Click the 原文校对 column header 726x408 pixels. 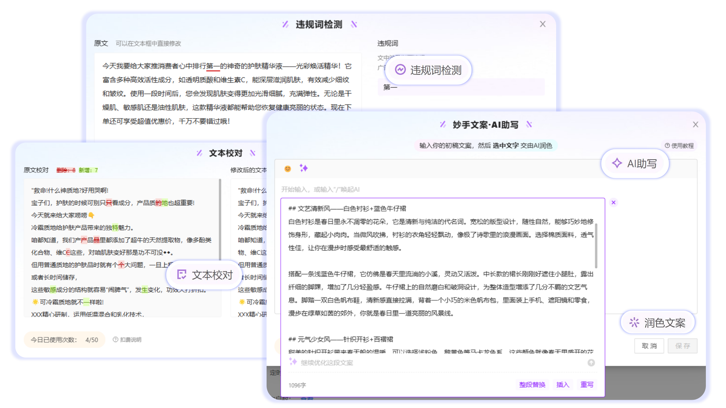tap(36, 170)
